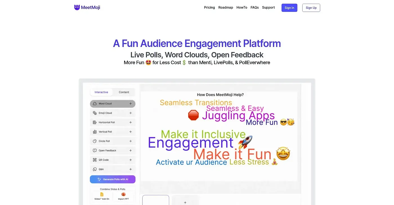The height and width of the screenshot is (205, 394).
Task: Open the FAQs page
Action: pos(255,8)
